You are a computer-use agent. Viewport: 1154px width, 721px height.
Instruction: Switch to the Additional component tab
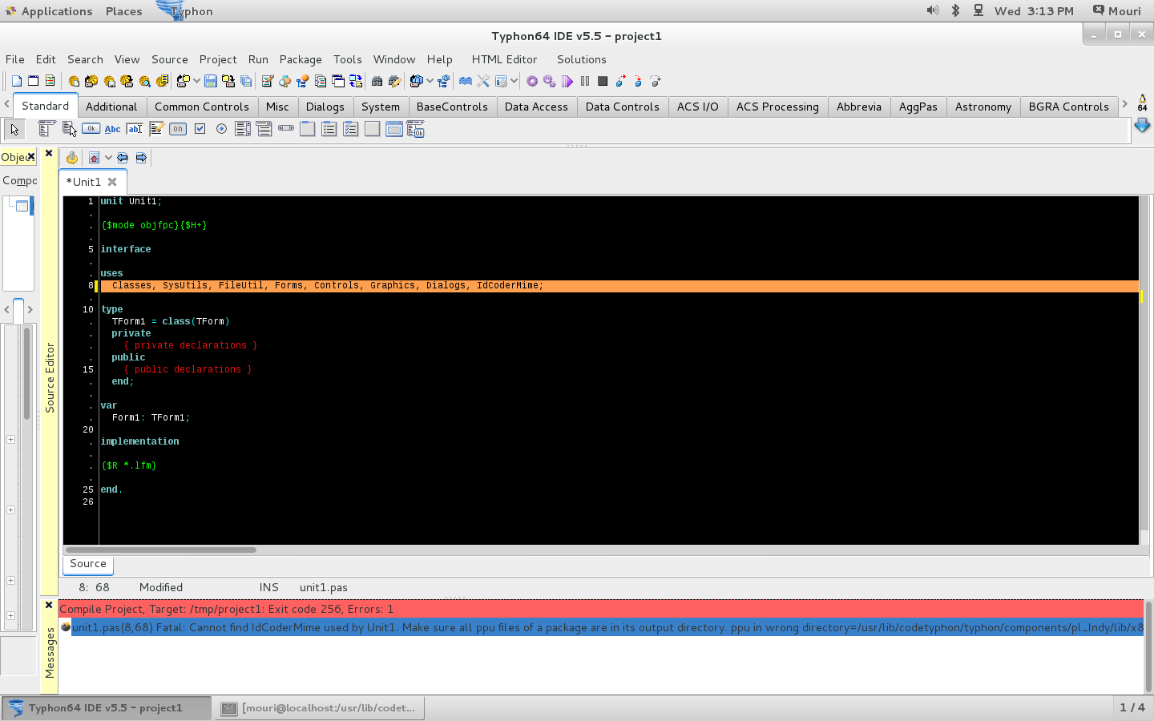111,107
